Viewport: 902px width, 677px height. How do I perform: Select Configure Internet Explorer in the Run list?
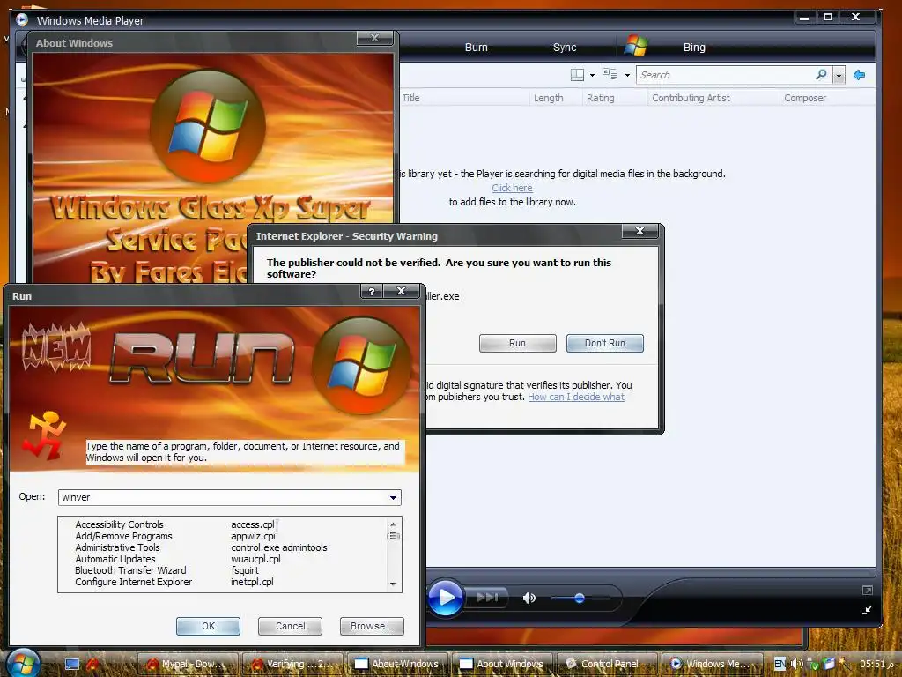(134, 582)
